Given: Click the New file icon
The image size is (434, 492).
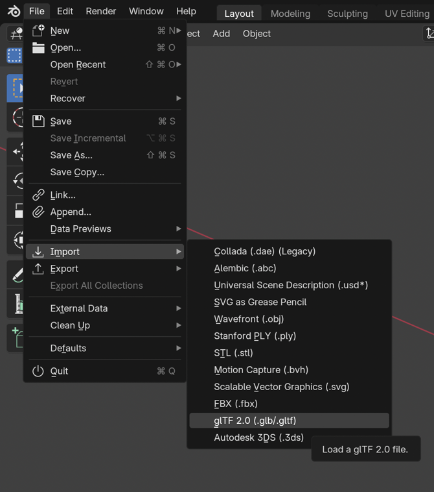Looking at the screenshot, I should point(38,31).
